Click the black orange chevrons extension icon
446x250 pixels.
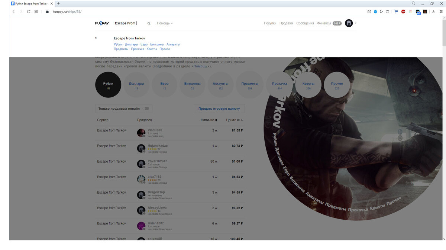[x=425, y=11]
